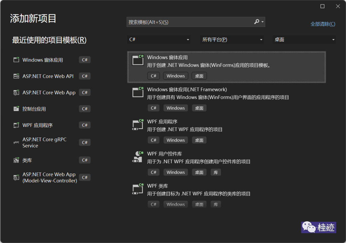
Task: Click the search magnifier icon
Action: tap(256, 22)
